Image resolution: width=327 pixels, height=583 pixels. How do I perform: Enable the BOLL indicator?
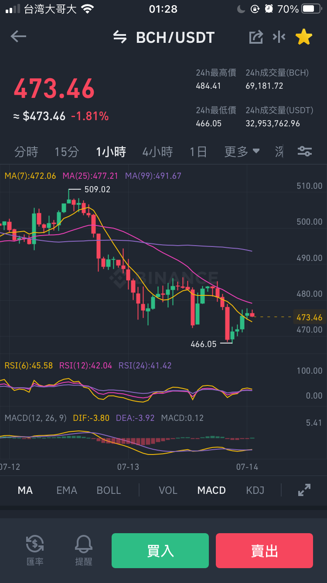click(109, 490)
